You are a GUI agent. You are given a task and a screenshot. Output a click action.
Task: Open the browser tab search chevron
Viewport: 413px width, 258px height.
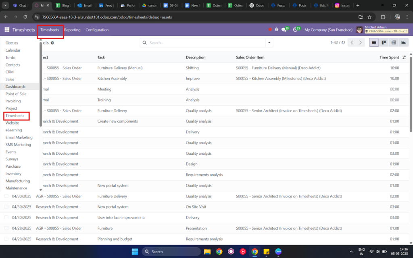click(5, 5)
